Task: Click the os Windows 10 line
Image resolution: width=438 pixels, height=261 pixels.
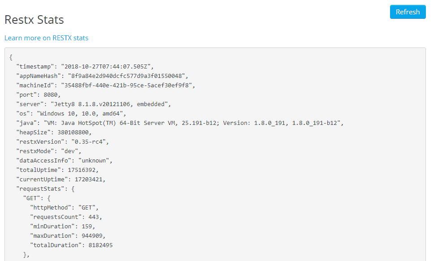Action: point(71,113)
